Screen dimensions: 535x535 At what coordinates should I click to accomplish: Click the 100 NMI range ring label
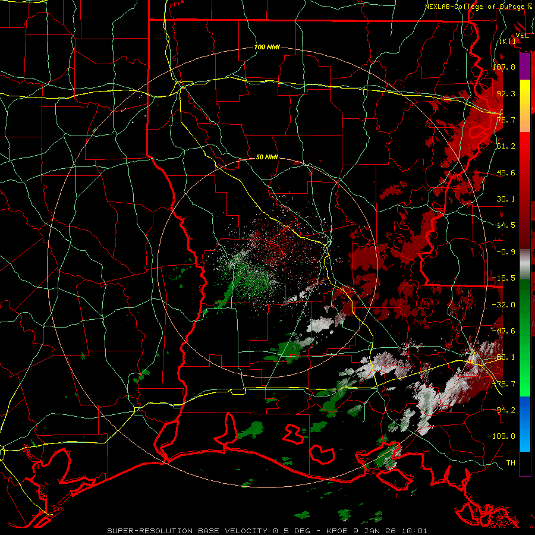click(x=267, y=47)
